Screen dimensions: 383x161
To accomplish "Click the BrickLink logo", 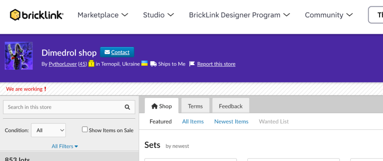I will (37, 15).
